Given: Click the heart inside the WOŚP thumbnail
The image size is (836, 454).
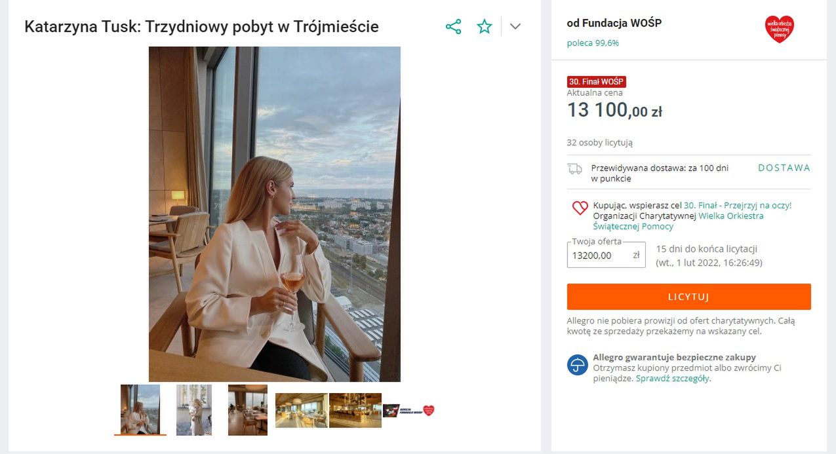Looking at the screenshot, I should pos(429,411).
